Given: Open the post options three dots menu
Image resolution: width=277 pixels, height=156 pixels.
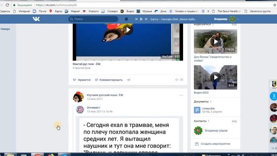Looking at the screenshot, I should point(181,95).
